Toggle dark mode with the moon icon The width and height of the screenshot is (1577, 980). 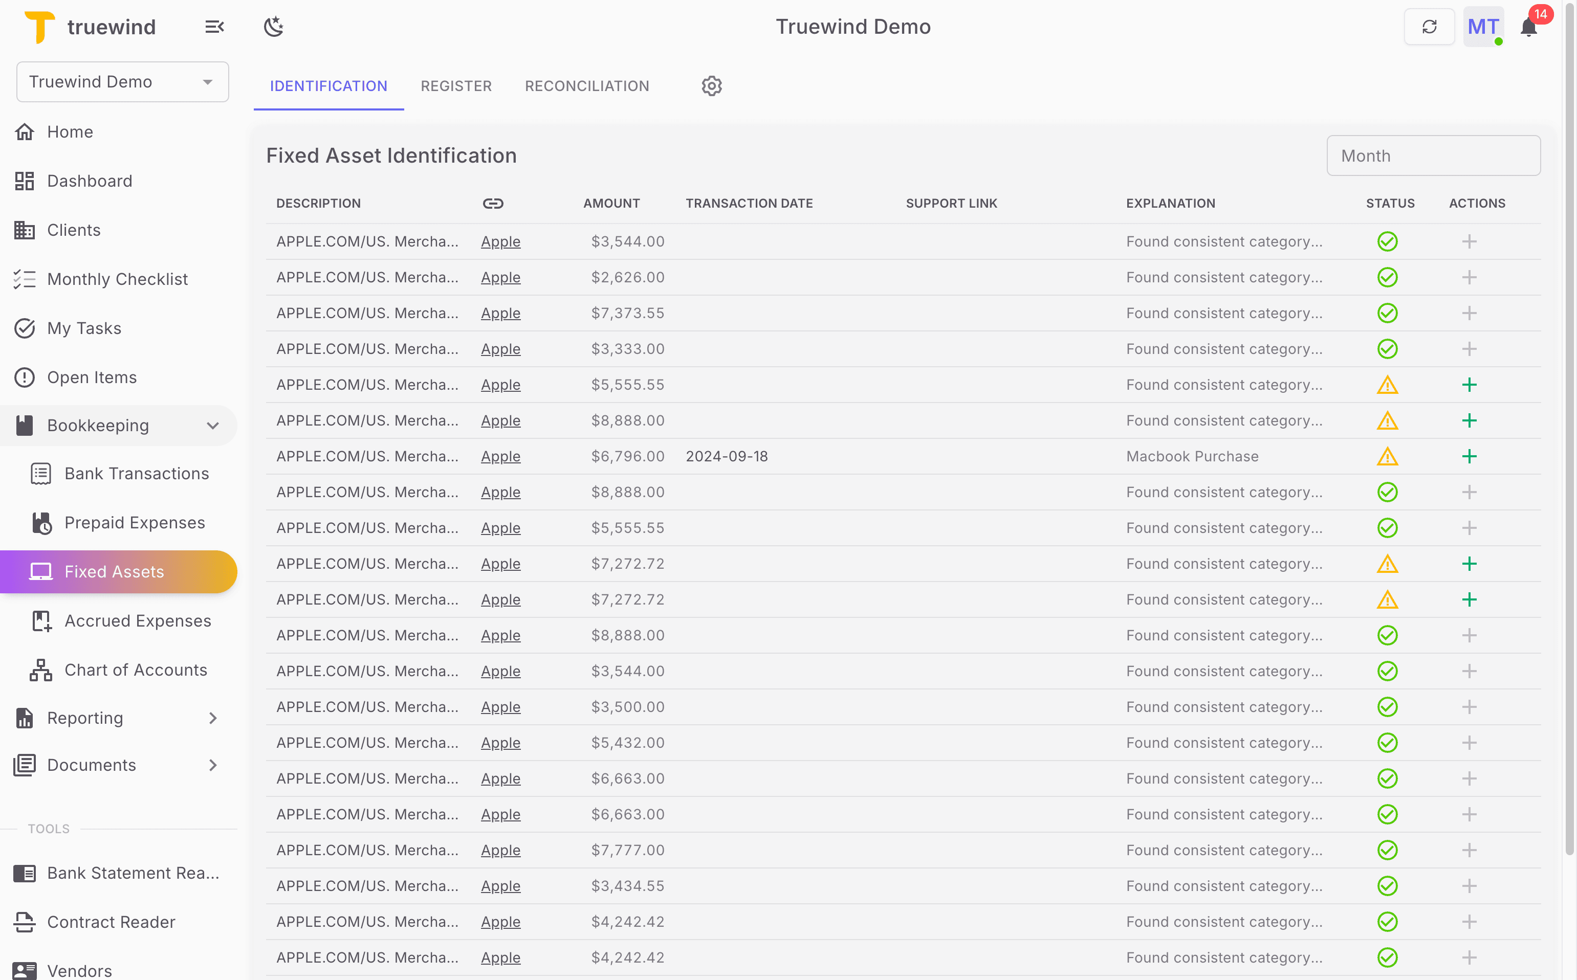point(274,26)
